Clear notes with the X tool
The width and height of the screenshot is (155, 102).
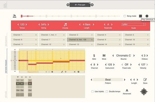click(75, 72)
